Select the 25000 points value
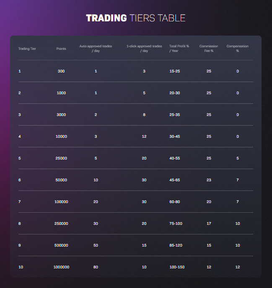The image size is (272, 288). (61, 158)
